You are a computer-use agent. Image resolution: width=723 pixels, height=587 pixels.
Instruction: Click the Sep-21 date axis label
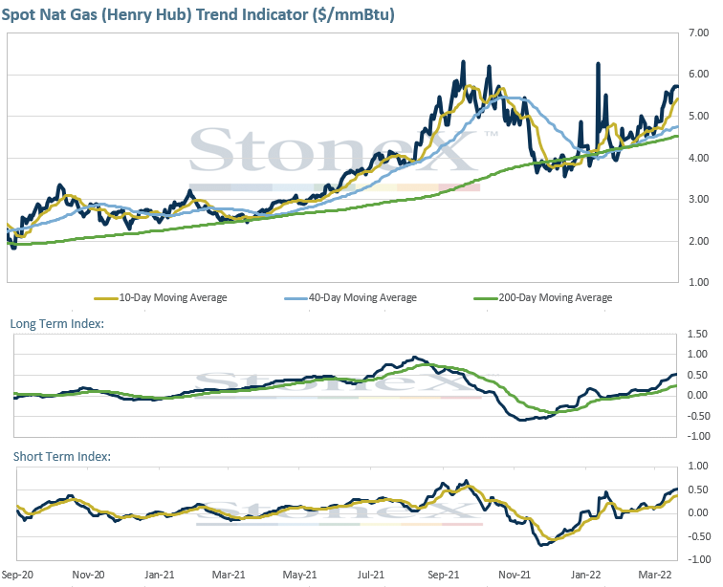point(444,575)
